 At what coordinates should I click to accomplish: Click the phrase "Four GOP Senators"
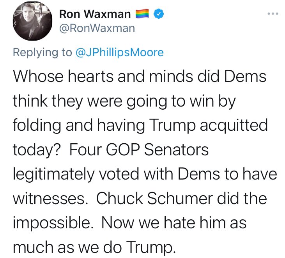(x=140, y=150)
